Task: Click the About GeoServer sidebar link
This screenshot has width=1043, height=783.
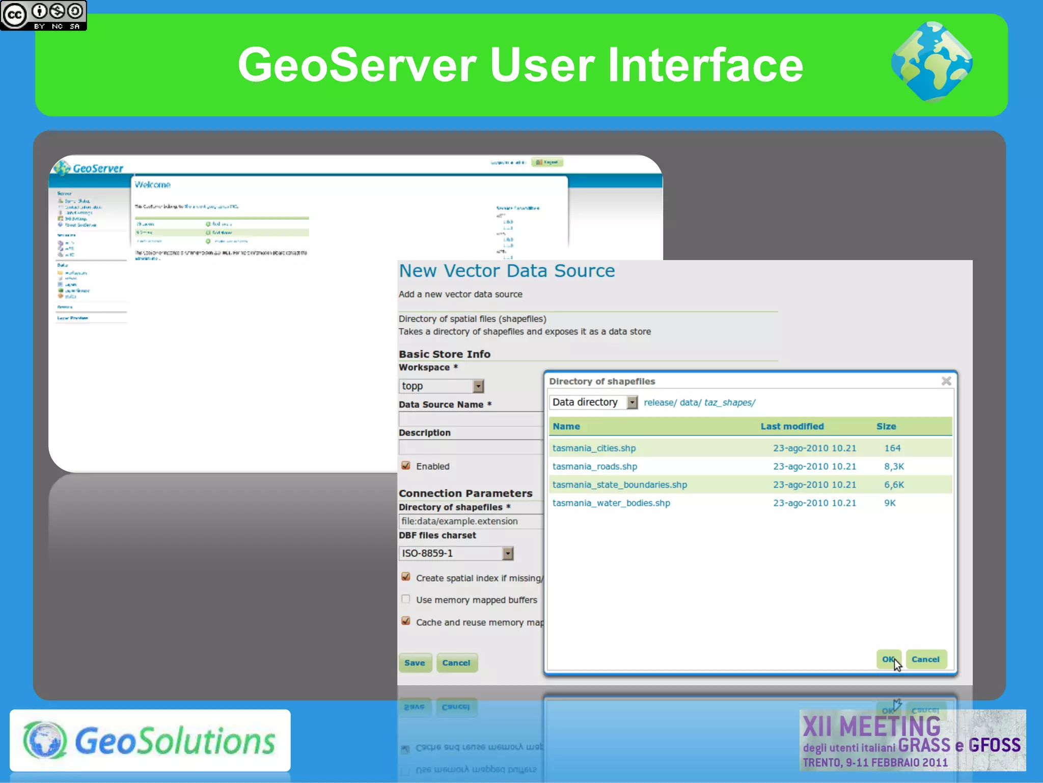Action: point(80,225)
